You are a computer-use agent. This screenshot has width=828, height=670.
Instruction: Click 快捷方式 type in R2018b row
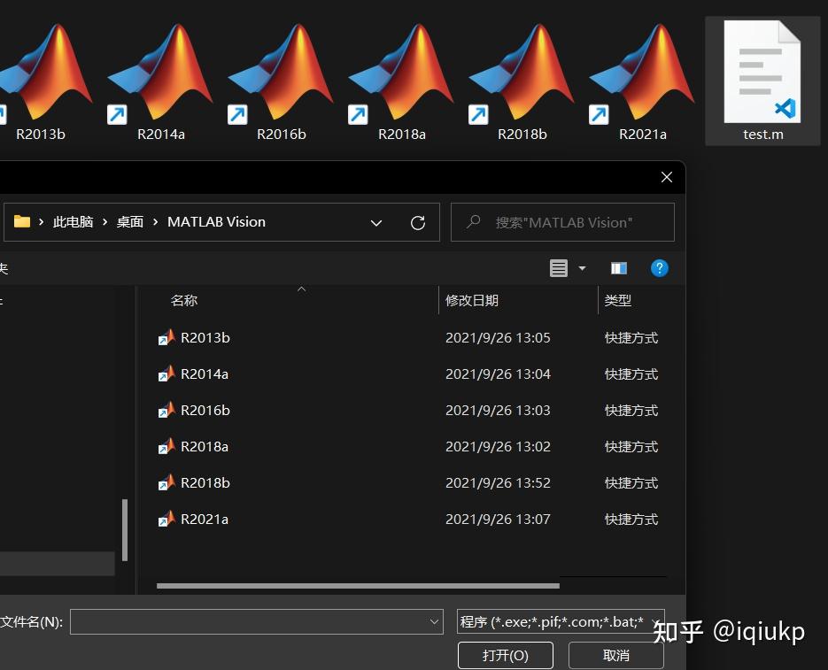point(631,483)
